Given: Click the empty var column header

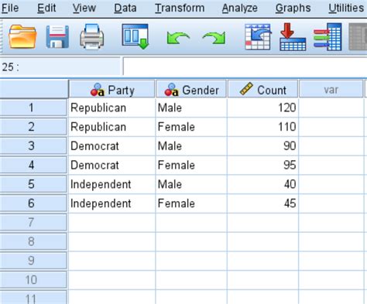Looking at the screenshot, I should pyautogui.click(x=331, y=90).
